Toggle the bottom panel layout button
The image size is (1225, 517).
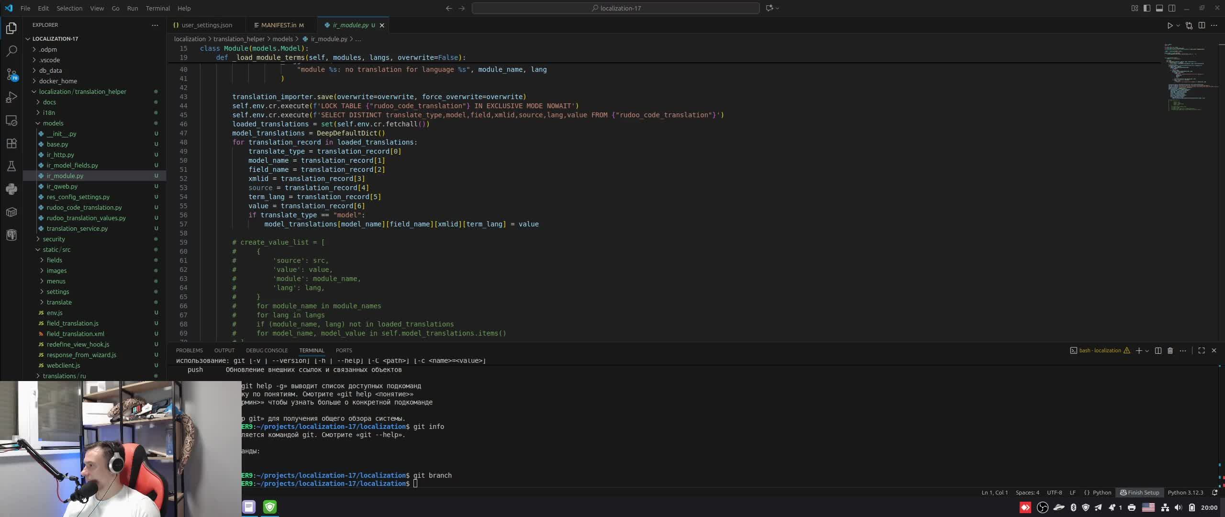pos(1159,8)
